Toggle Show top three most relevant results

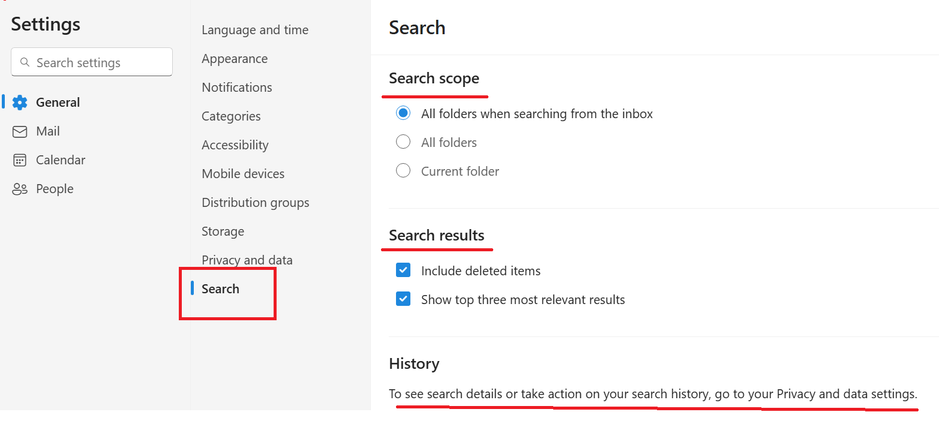coord(403,299)
